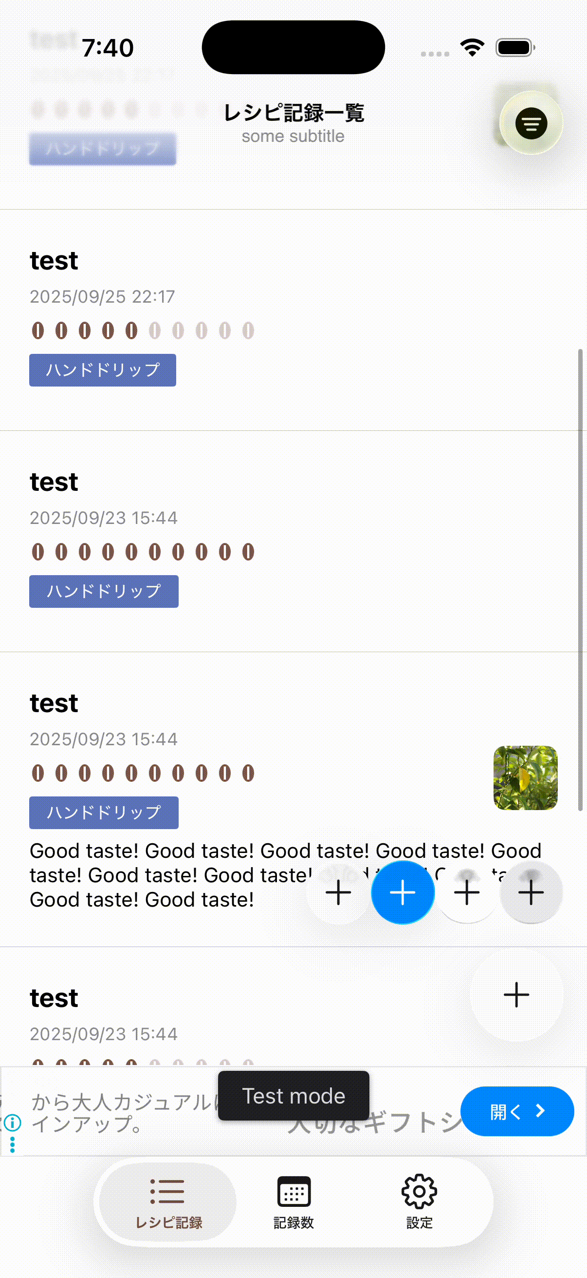Image resolution: width=587 pixels, height=1278 pixels.
Task: Click the レシピ記録一覧 header title
Action: point(293,113)
